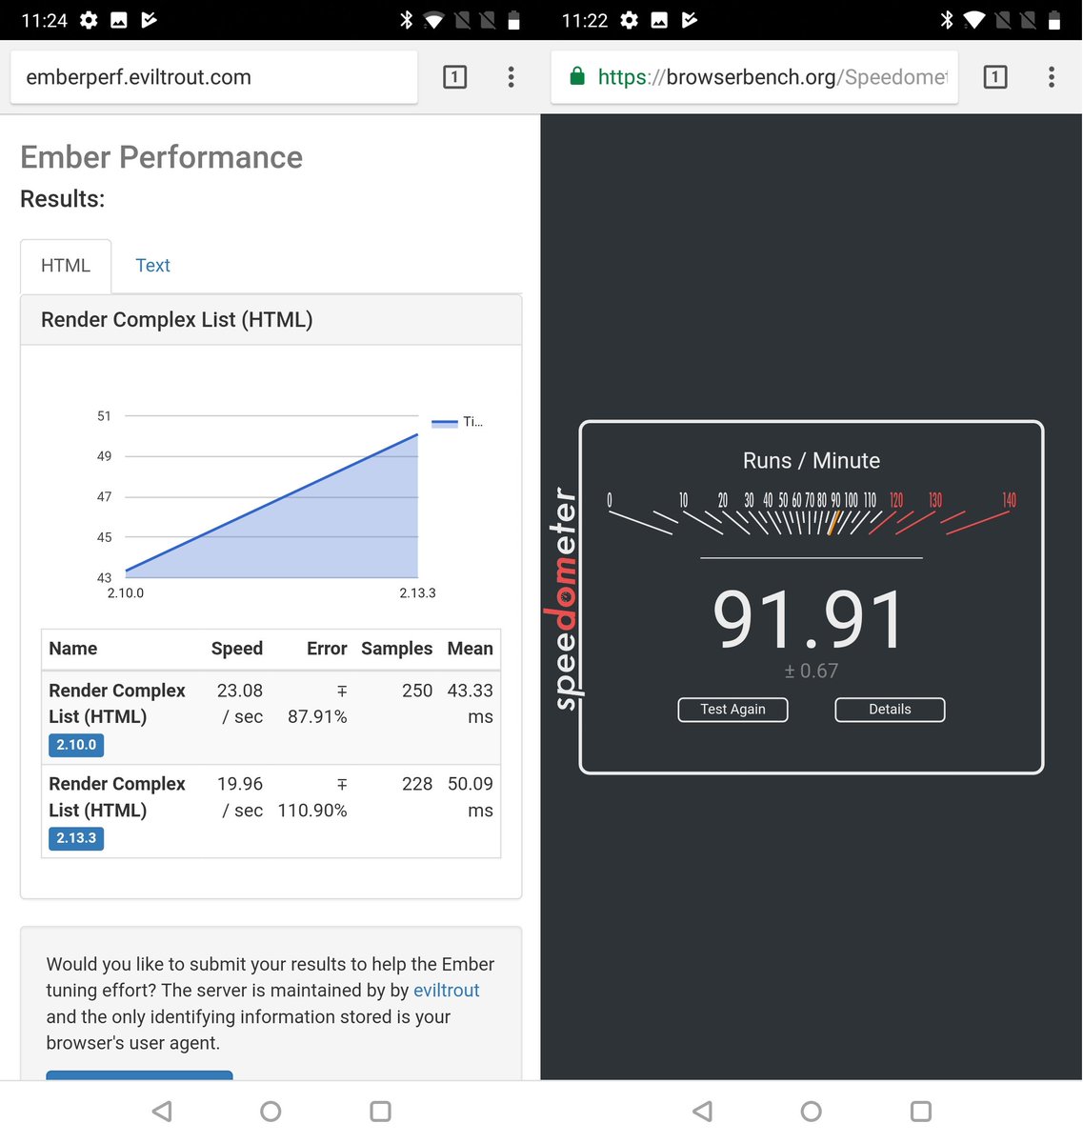Click mean value 43.33 ms
Viewport: 1083px width, 1143px height.
(x=471, y=704)
